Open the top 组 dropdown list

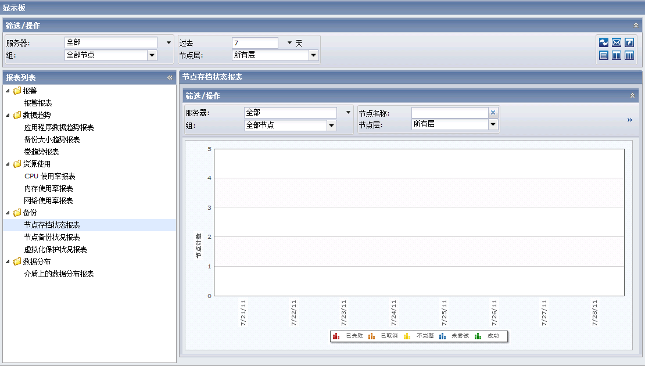152,55
